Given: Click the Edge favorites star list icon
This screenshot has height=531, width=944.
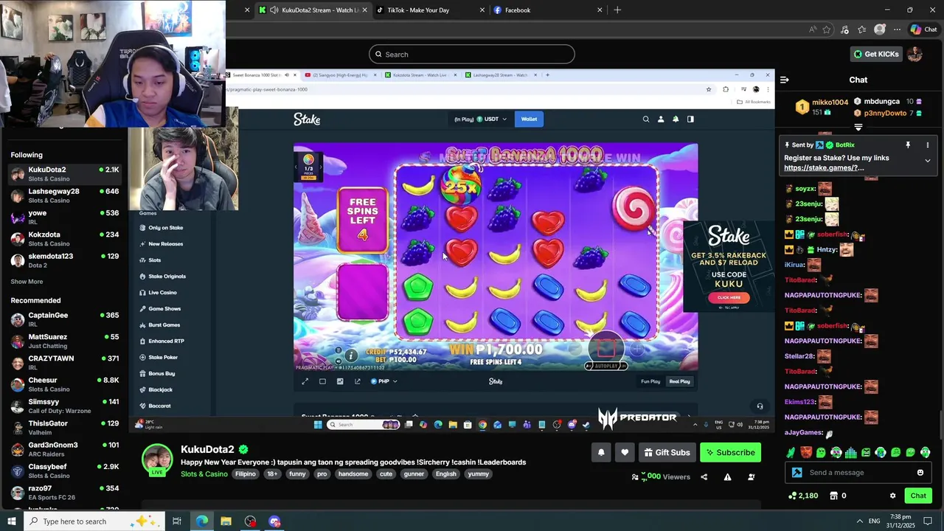Looking at the screenshot, I should coord(861,29).
